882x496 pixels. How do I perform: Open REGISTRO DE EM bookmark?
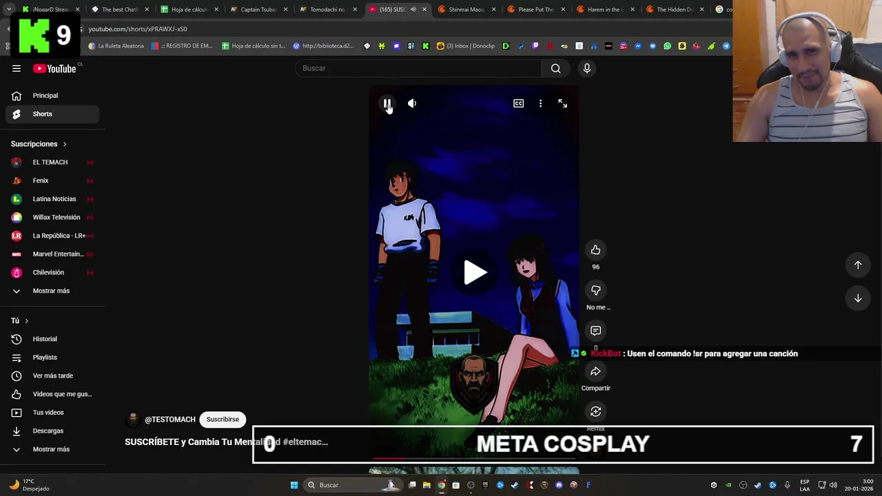coord(182,46)
